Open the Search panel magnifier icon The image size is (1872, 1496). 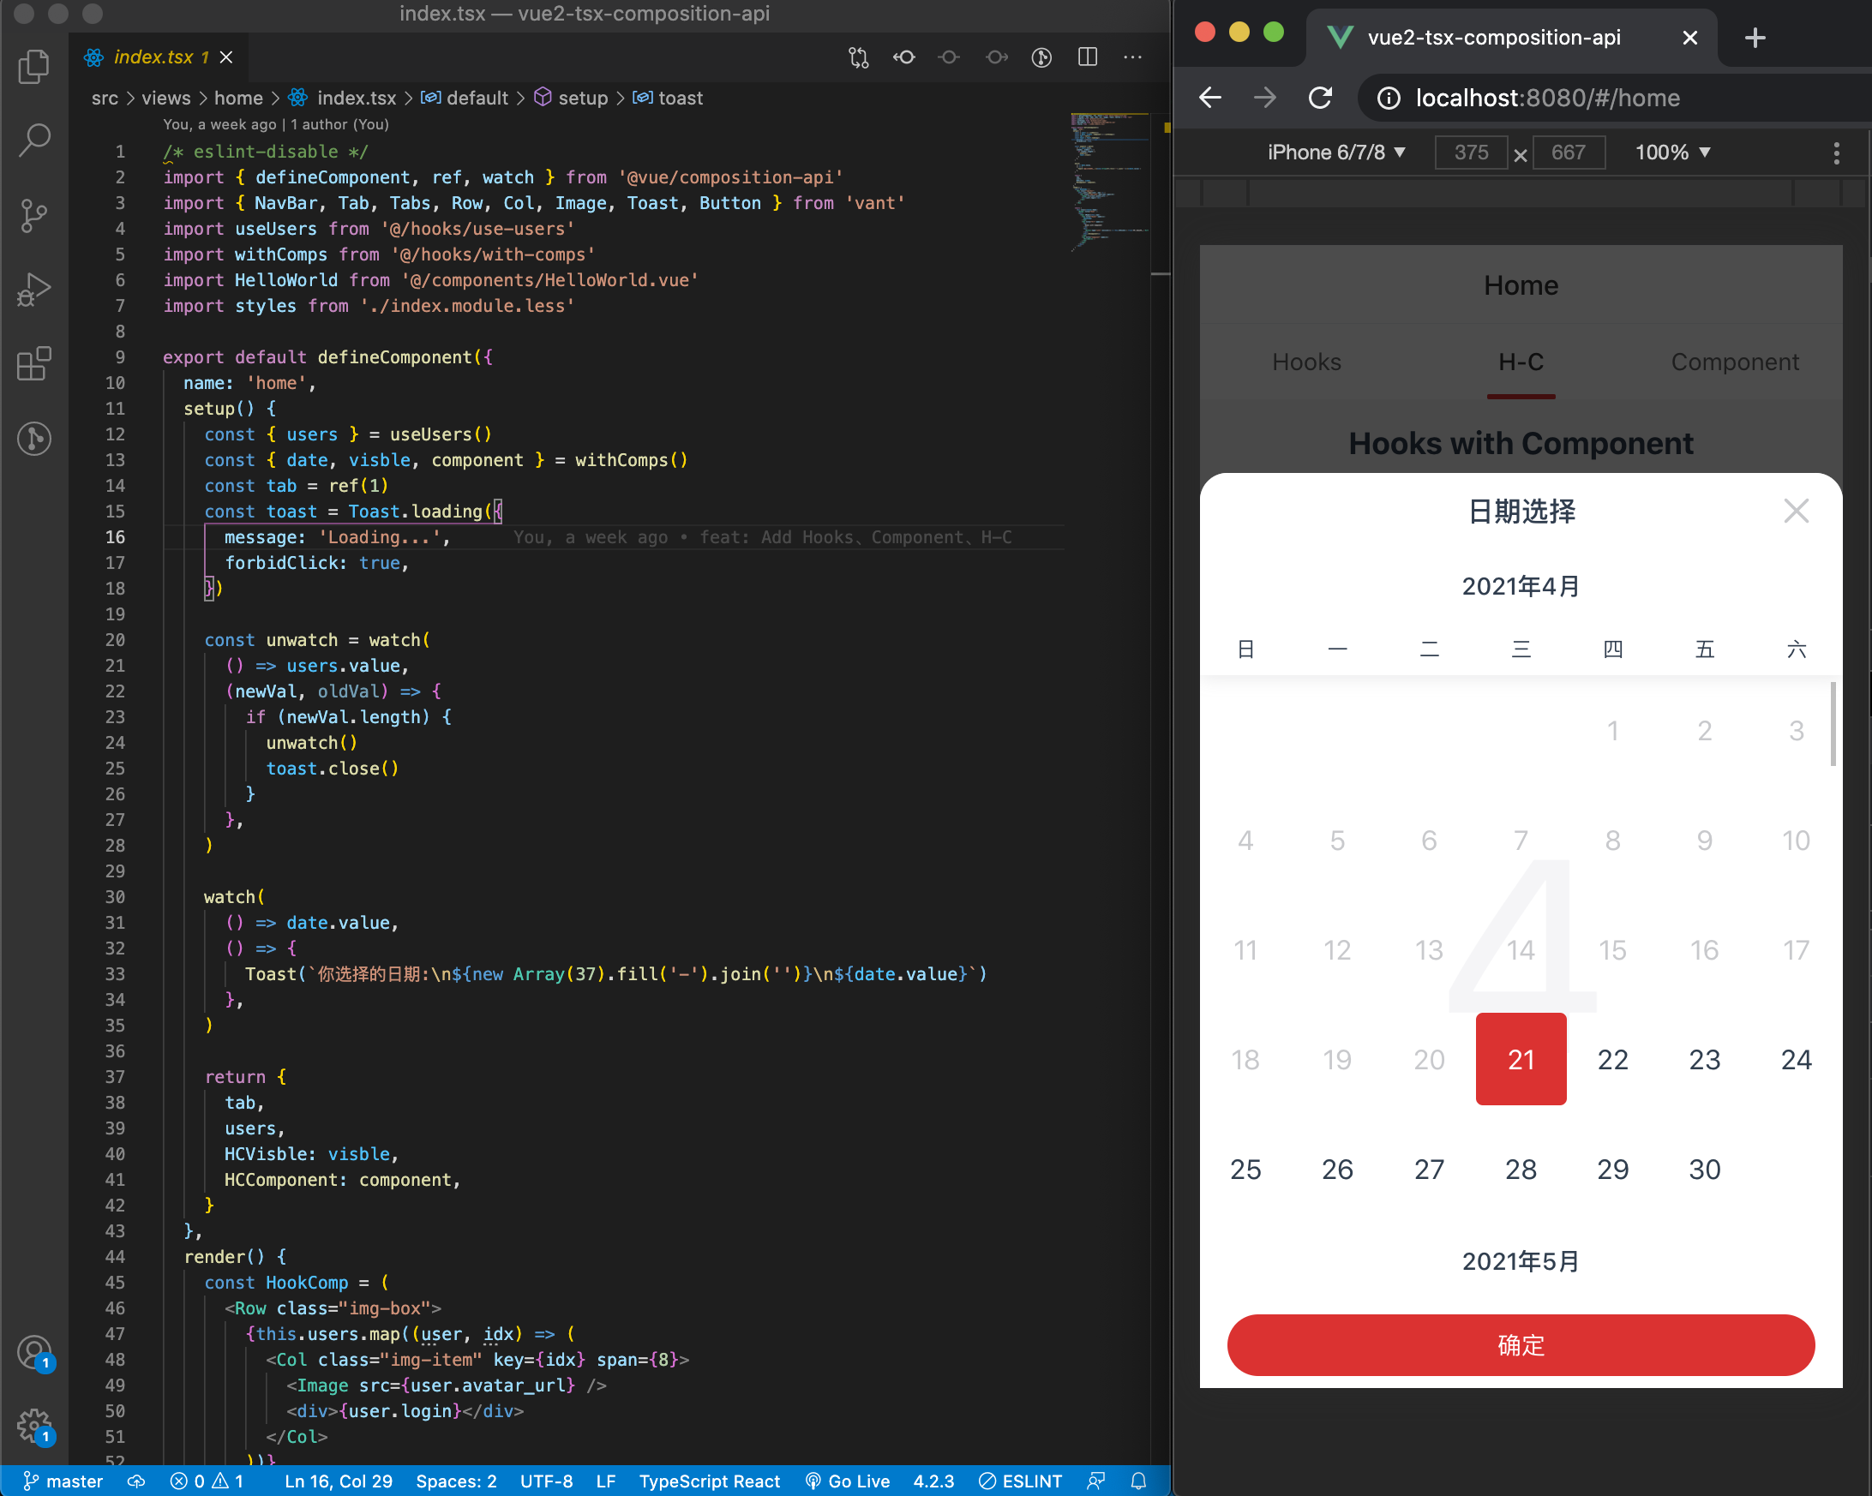pos(34,141)
